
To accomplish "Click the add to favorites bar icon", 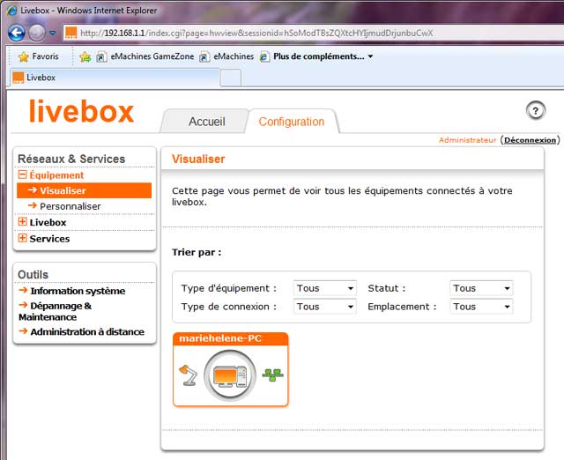I will coord(85,56).
